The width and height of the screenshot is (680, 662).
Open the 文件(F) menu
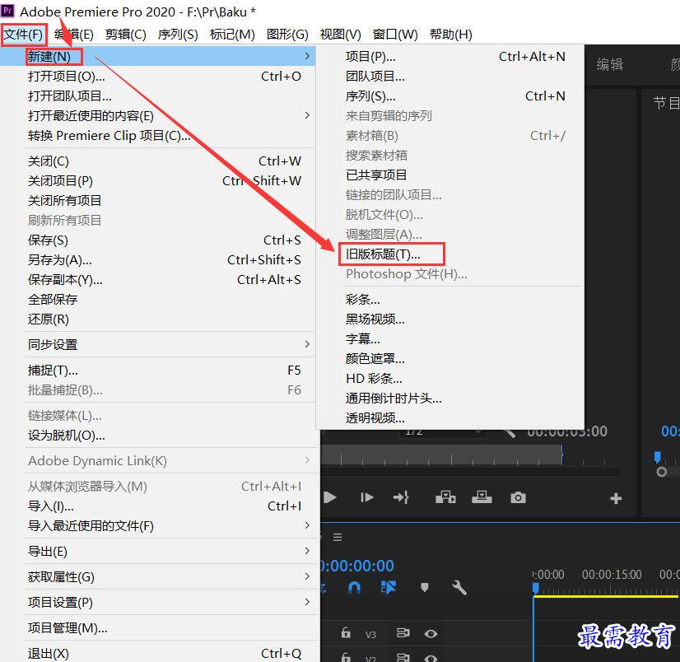tap(24, 35)
